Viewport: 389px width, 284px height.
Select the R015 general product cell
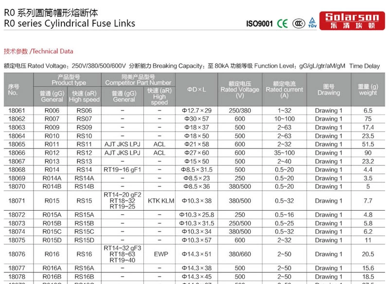pyautogui.click(x=52, y=201)
